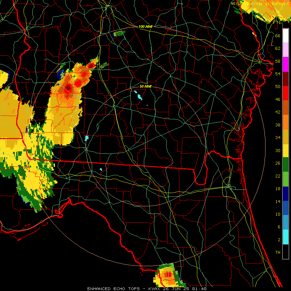Click the 34 legend value
The width and height of the screenshot is (291, 291).
pos(278,137)
